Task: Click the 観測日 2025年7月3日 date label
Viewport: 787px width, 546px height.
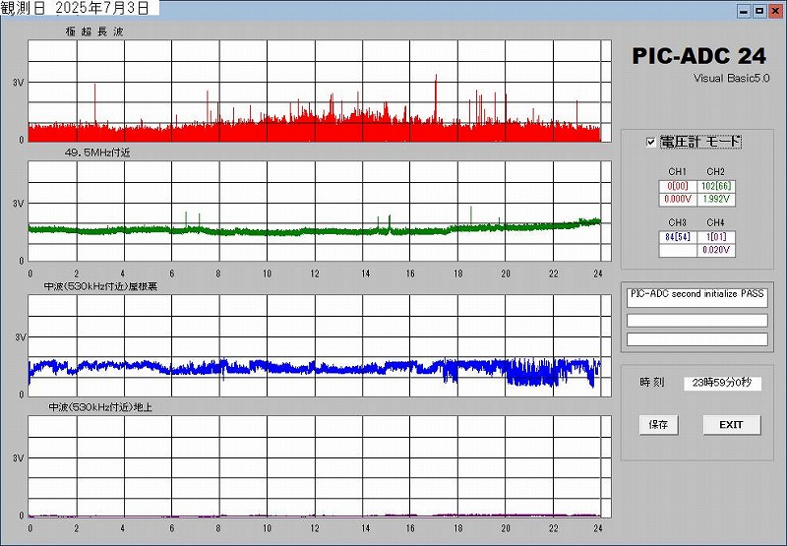Action: 76,8
